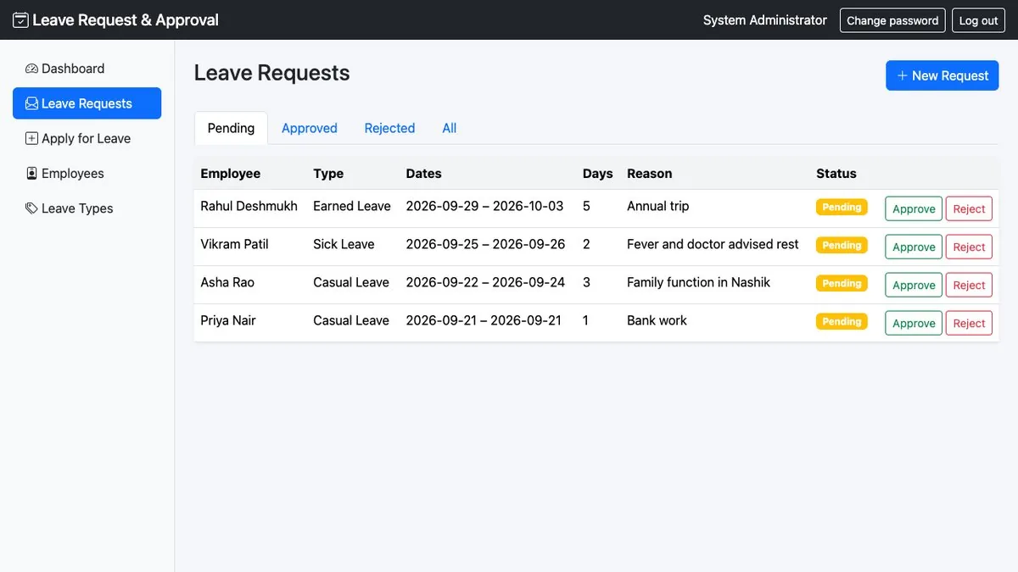Click the reason Bank work

(x=657, y=320)
